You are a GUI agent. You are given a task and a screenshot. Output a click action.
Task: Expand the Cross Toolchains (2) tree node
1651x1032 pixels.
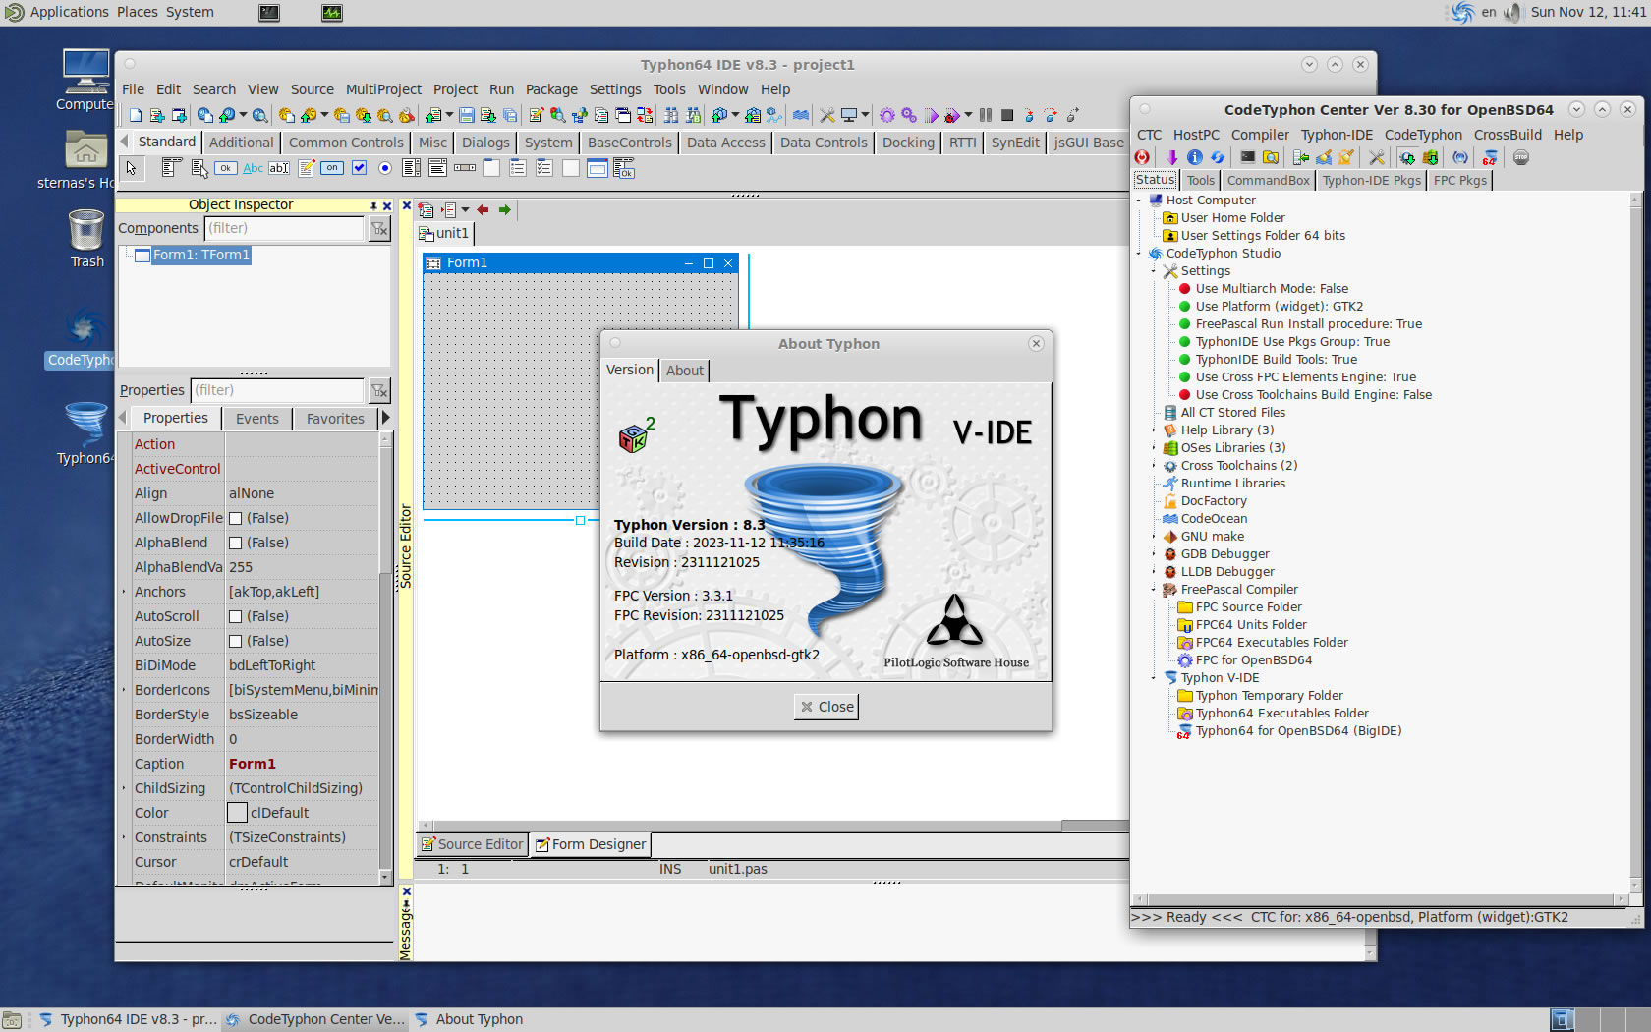(1154, 466)
